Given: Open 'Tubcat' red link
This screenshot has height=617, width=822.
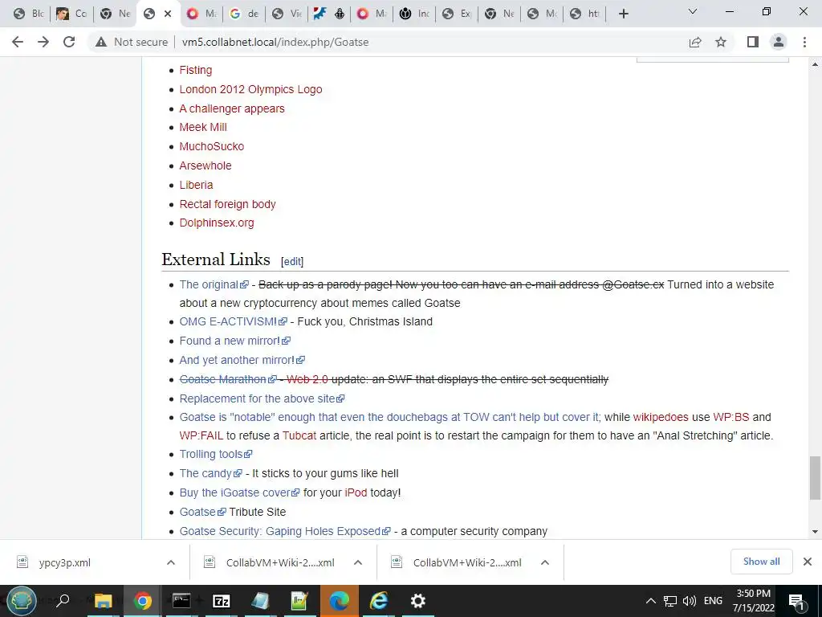Looking at the screenshot, I should pyautogui.click(x=299, y=435).
